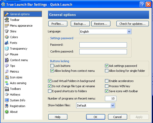Click the title bar help question button
Screen dimensions: 153x123
click(x=142, y=4)
